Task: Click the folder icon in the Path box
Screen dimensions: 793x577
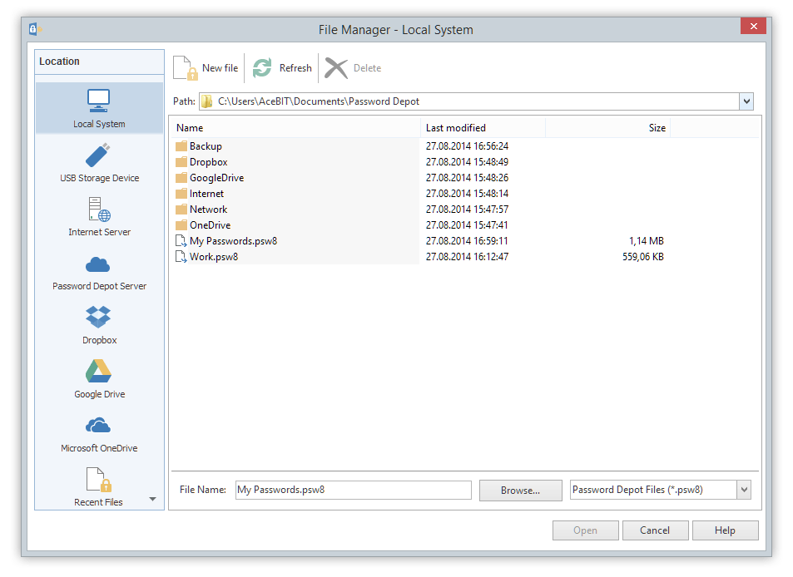Action: 206,101
